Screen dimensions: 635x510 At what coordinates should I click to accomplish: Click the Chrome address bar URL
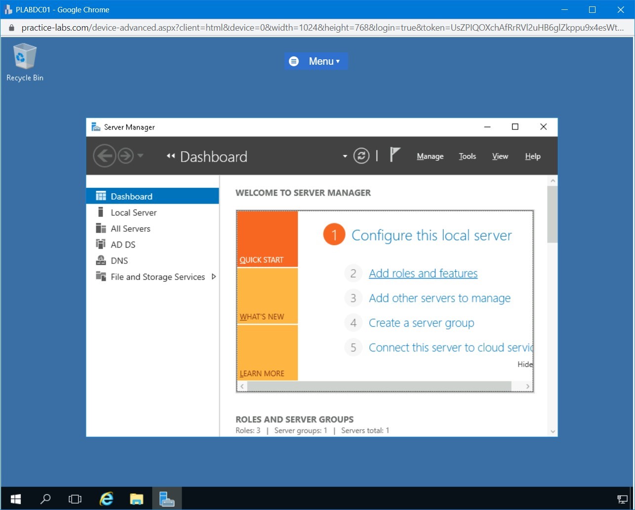click(323, 28)
